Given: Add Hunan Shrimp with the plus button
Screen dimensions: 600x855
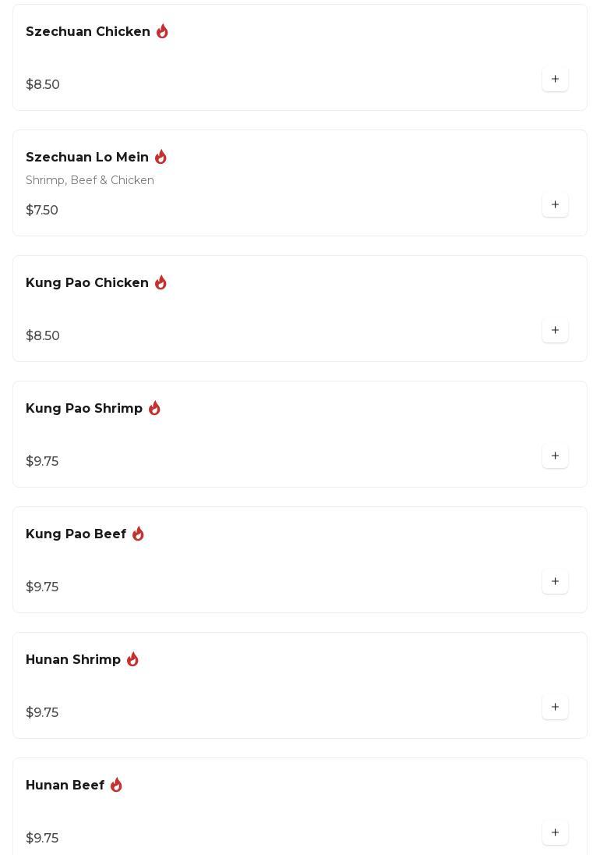Looking at the screenshot, I should tap(555, 707).
